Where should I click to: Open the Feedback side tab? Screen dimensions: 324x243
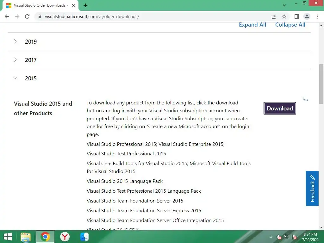(312, 188)
